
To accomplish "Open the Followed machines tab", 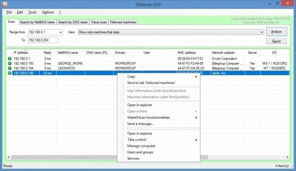I will (x=123, y=22).
